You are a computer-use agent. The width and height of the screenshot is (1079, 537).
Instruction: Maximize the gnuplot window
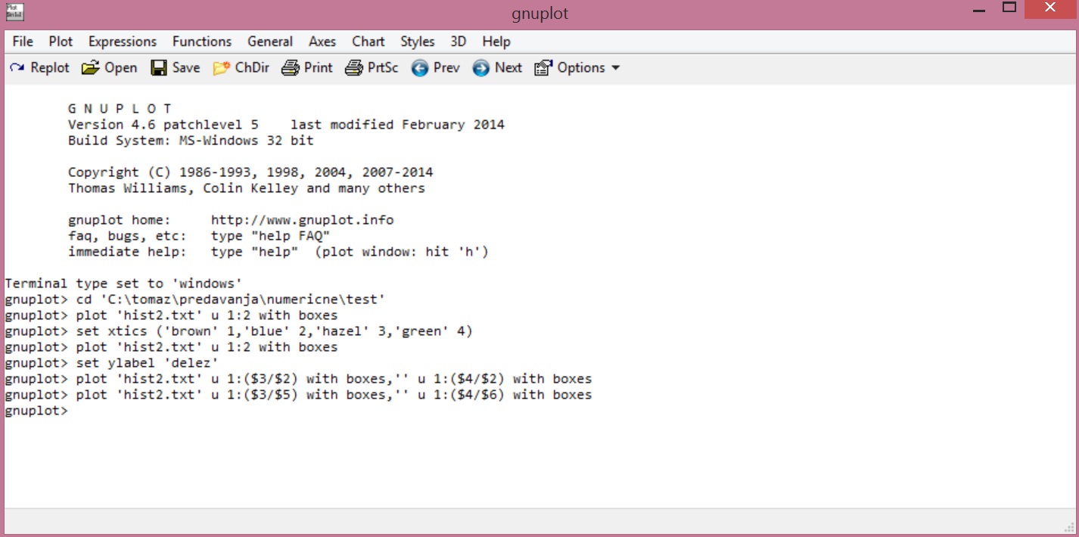click(1009, 8)
